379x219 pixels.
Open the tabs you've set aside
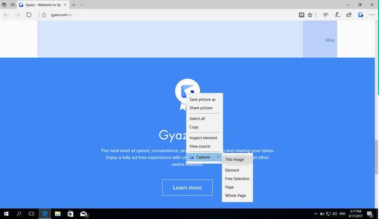tap(4, 4)
